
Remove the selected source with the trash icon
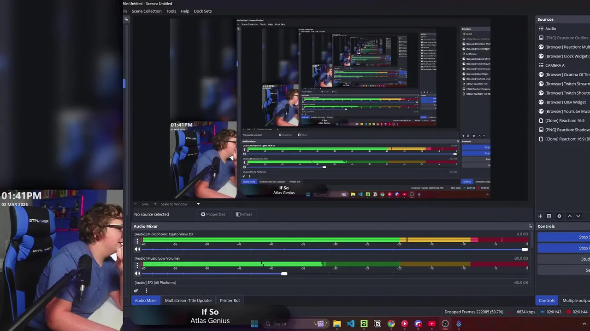[549, 216]
